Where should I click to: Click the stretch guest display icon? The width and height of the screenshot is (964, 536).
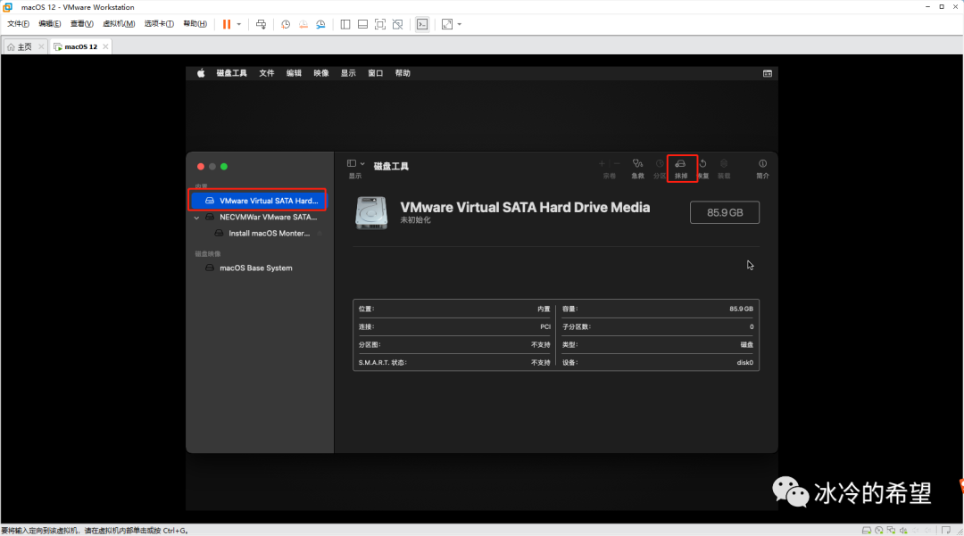tap(447, 25)
